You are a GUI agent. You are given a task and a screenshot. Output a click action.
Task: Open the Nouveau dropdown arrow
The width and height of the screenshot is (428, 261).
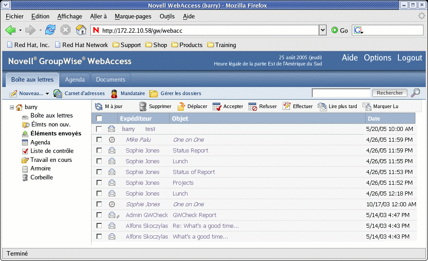[47, 94]
